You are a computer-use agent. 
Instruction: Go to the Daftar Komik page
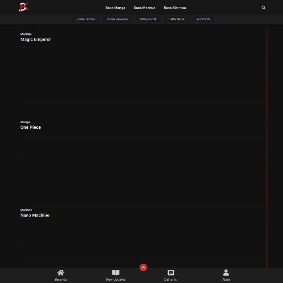(x=148, y=19)
